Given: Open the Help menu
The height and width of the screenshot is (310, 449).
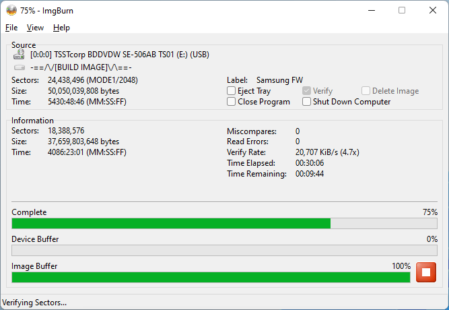Looking at the screenshot, I should coord(61,28).
